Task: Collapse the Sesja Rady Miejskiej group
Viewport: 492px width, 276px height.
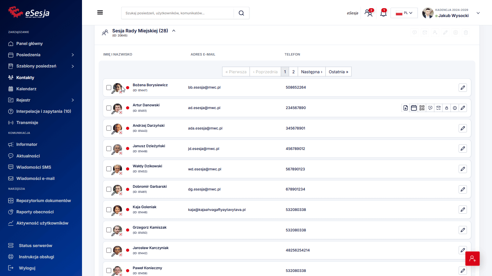Action: coord(174,31)
